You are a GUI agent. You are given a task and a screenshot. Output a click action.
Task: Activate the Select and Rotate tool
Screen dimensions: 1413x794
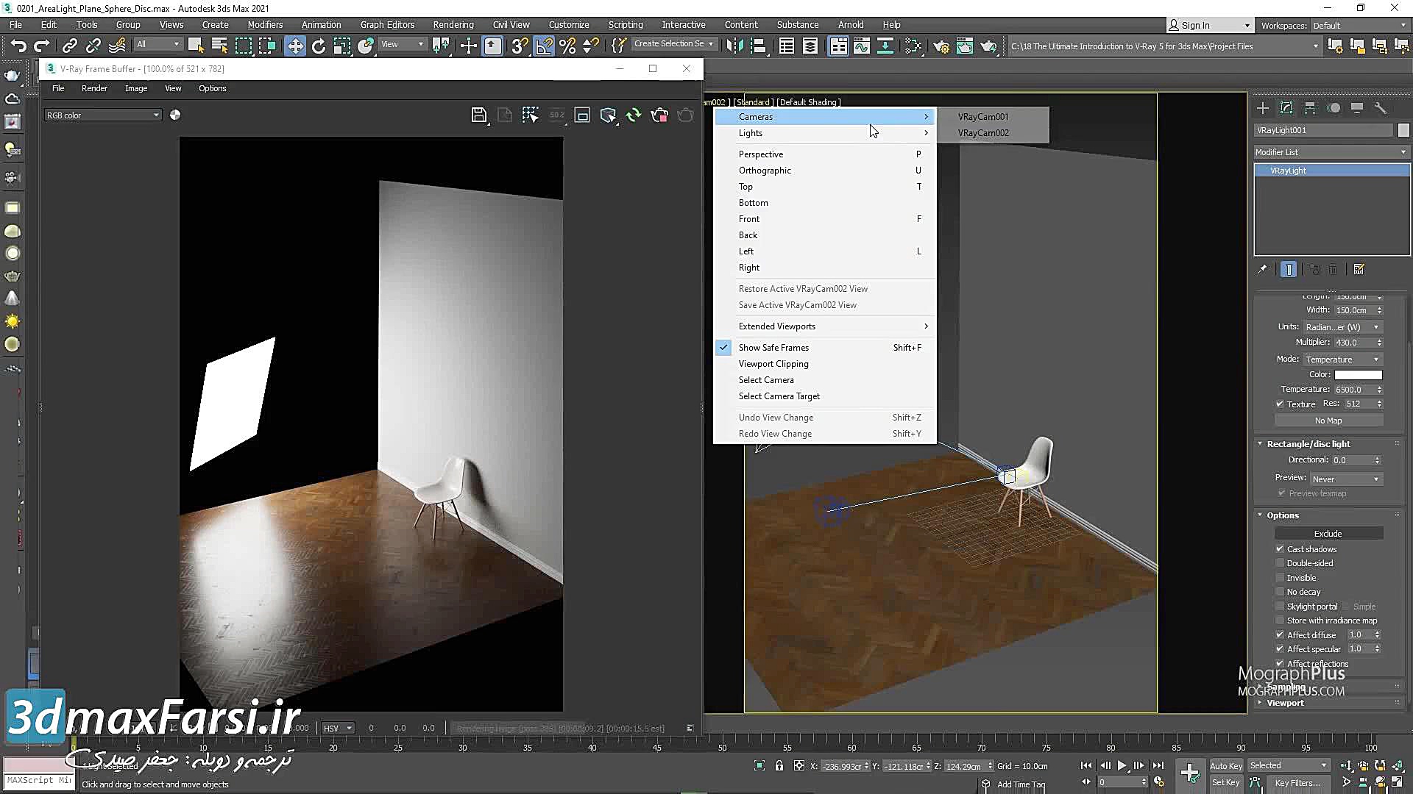click(319, 46)
